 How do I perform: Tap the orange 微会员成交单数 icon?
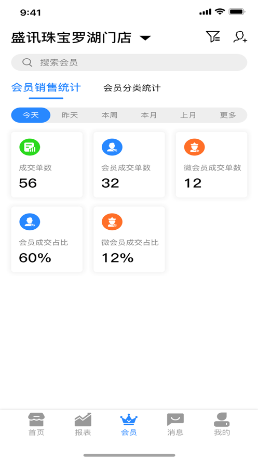coord(194,147)
